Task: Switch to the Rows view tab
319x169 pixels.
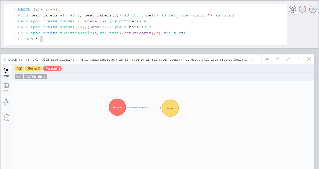Action: (6, 87)
